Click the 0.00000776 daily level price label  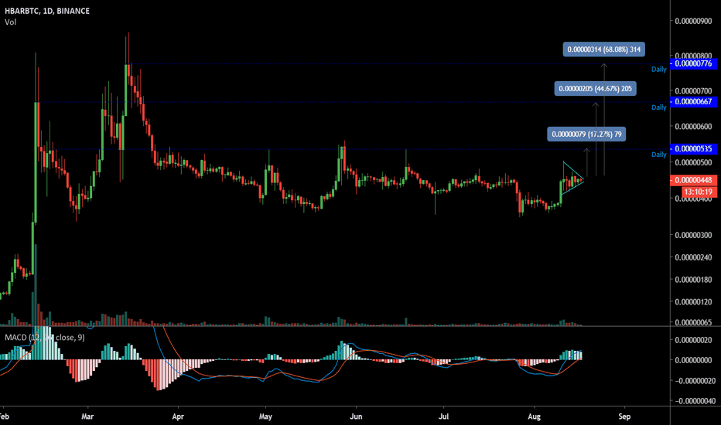(x=693, y=63)
